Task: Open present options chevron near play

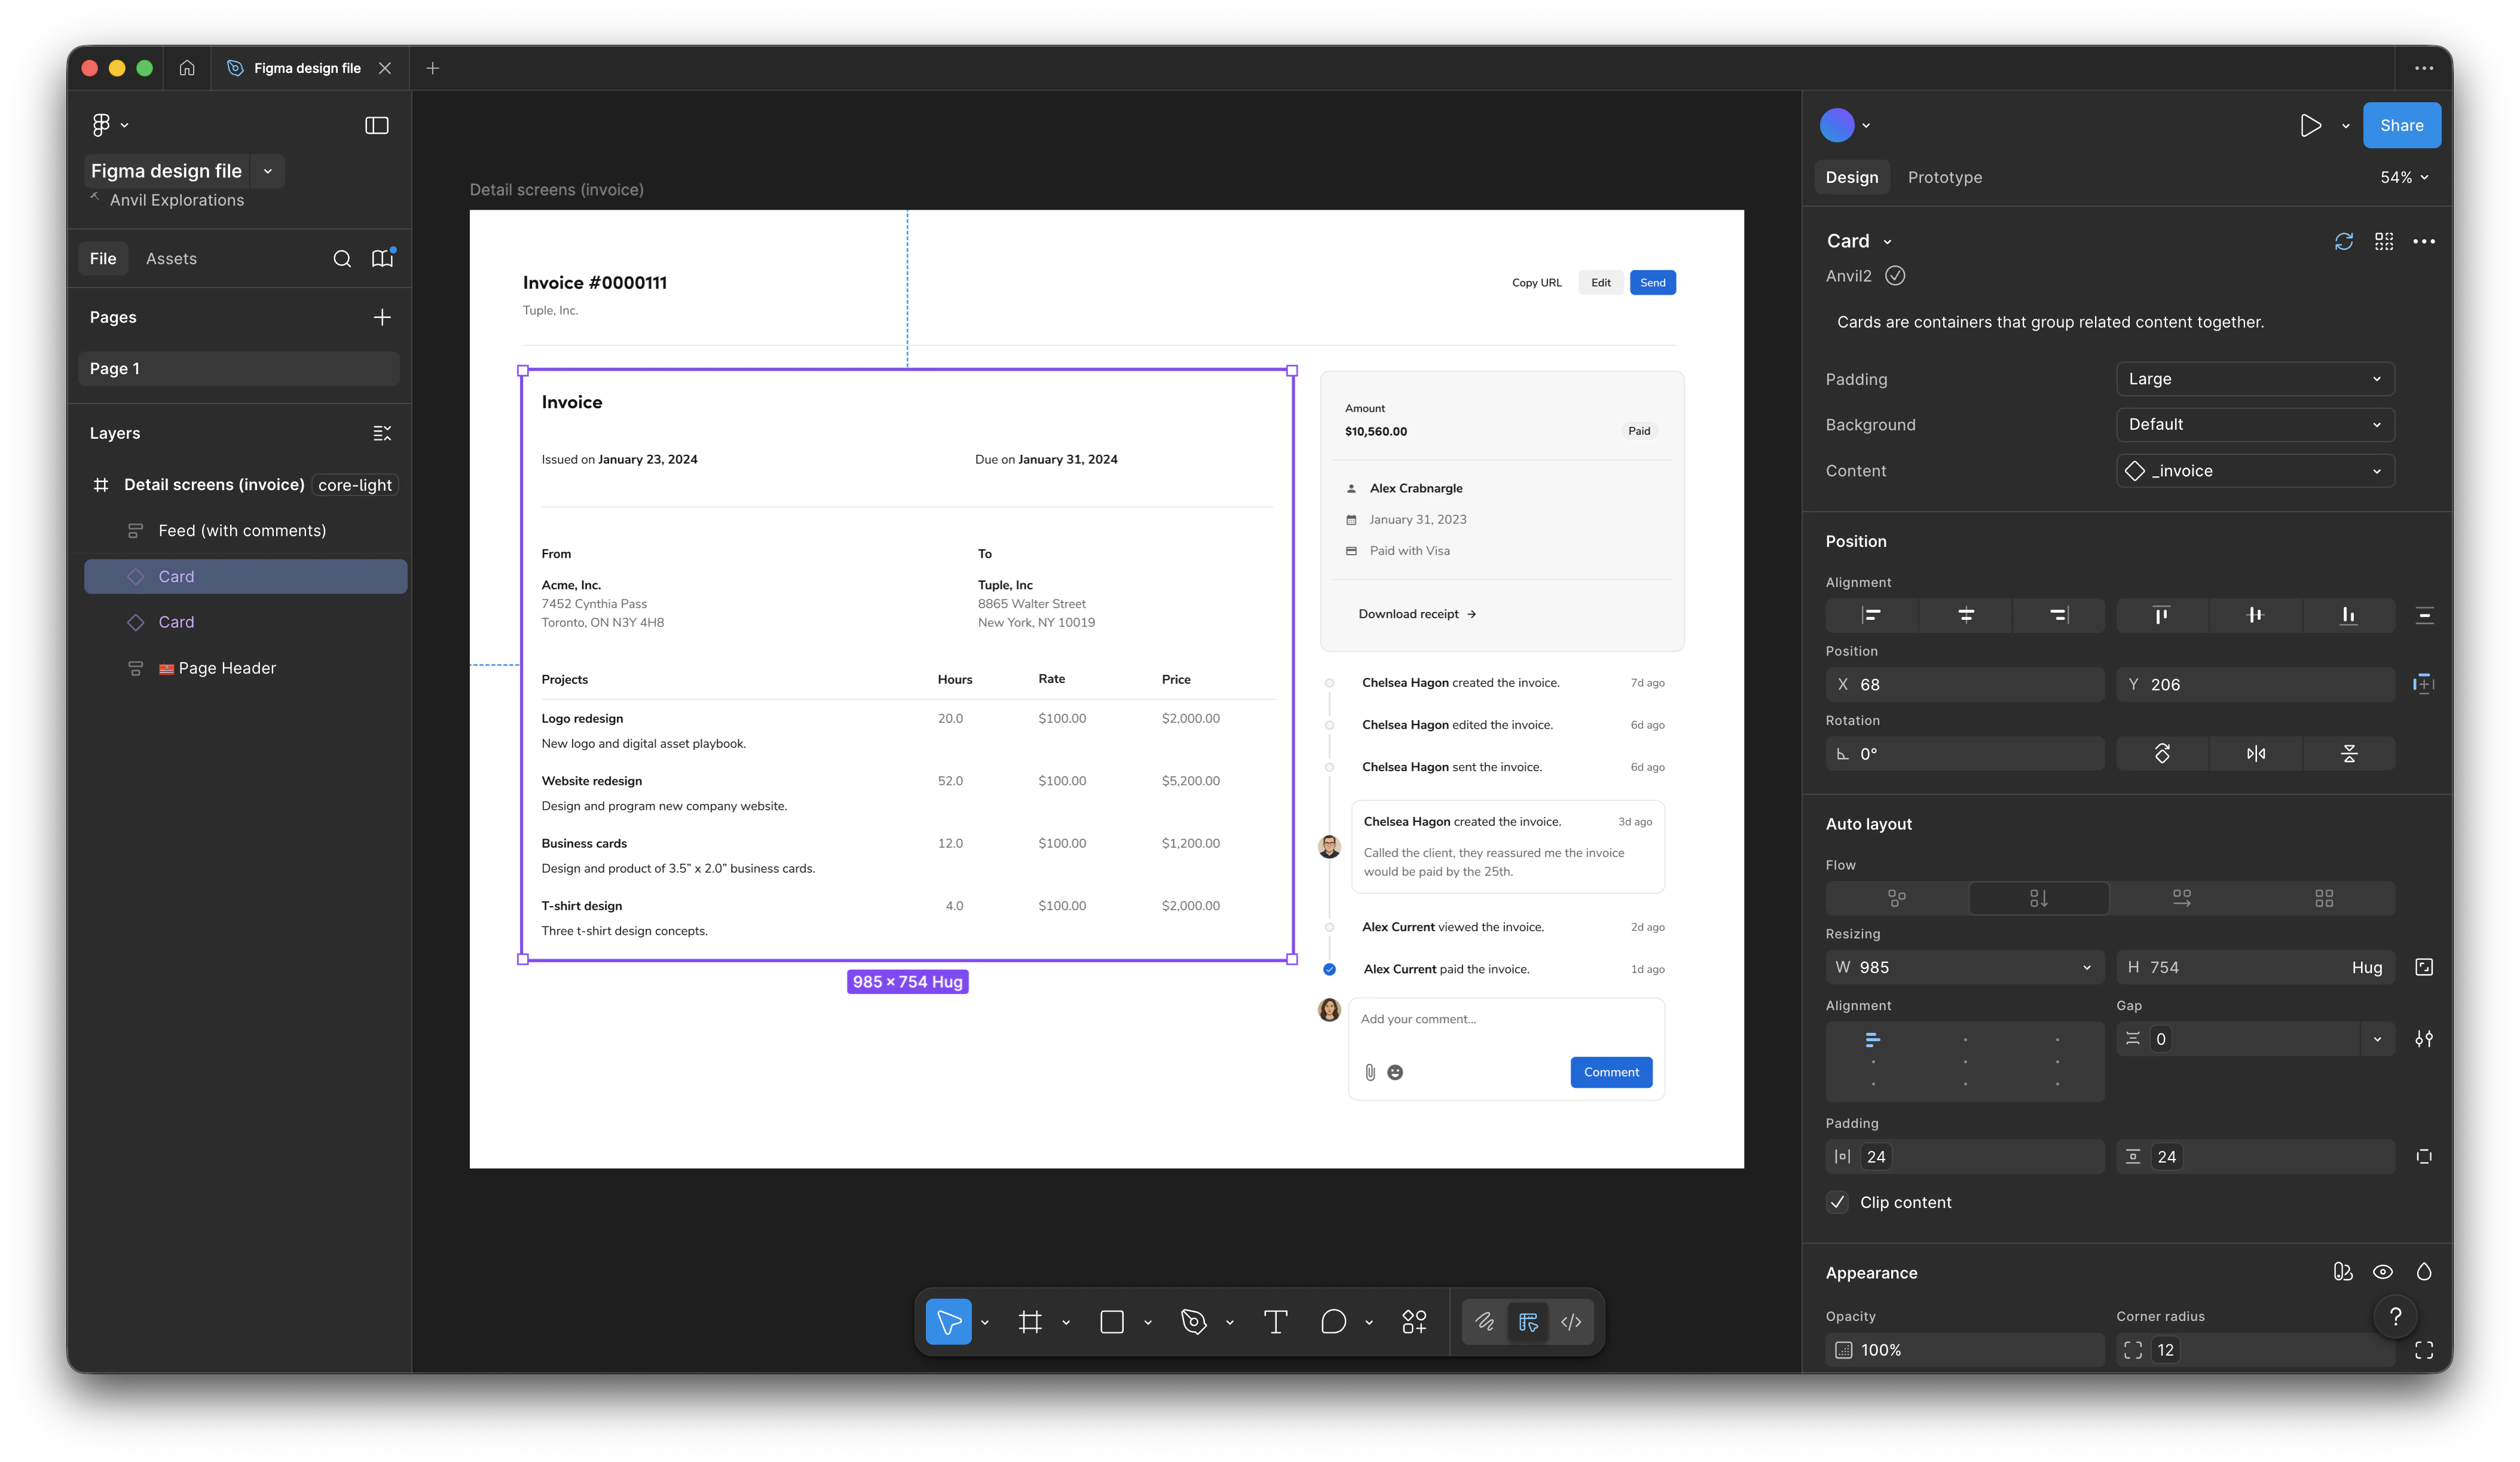Action: click(2345, 126)
